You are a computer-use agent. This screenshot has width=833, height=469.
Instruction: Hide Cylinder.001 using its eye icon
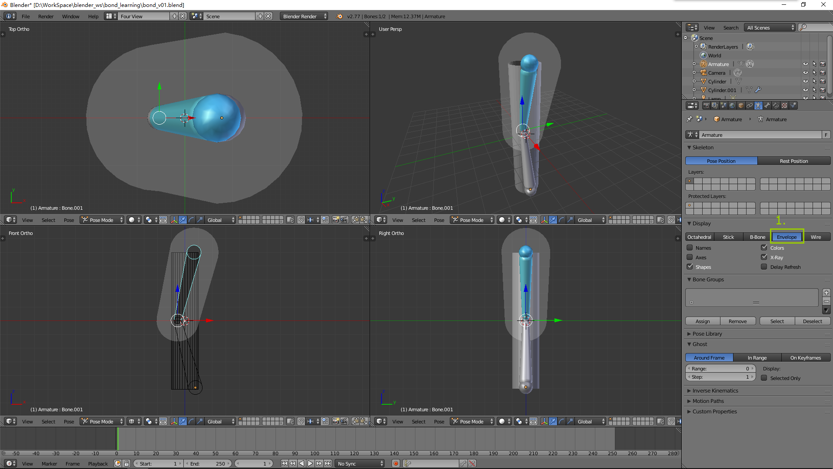pos(805,90)
